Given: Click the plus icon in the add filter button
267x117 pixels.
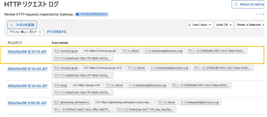Looking at the screenshot, I should [12, 25].
